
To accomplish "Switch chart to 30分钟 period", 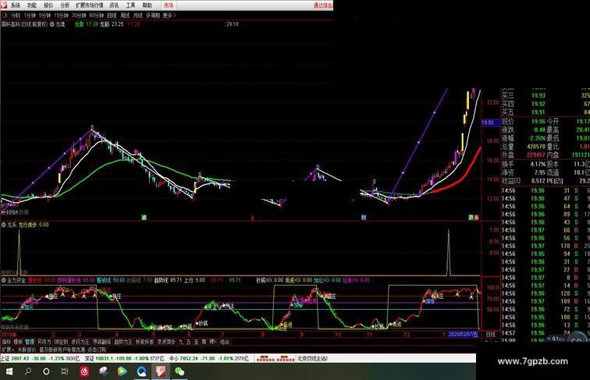I will pos(79,16).
